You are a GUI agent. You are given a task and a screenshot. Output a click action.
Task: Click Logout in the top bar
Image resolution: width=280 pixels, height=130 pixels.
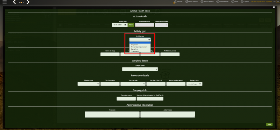tap(245, 1)
